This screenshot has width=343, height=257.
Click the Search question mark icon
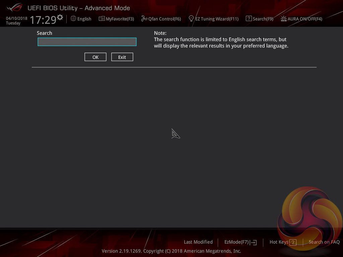pos(249,19)
